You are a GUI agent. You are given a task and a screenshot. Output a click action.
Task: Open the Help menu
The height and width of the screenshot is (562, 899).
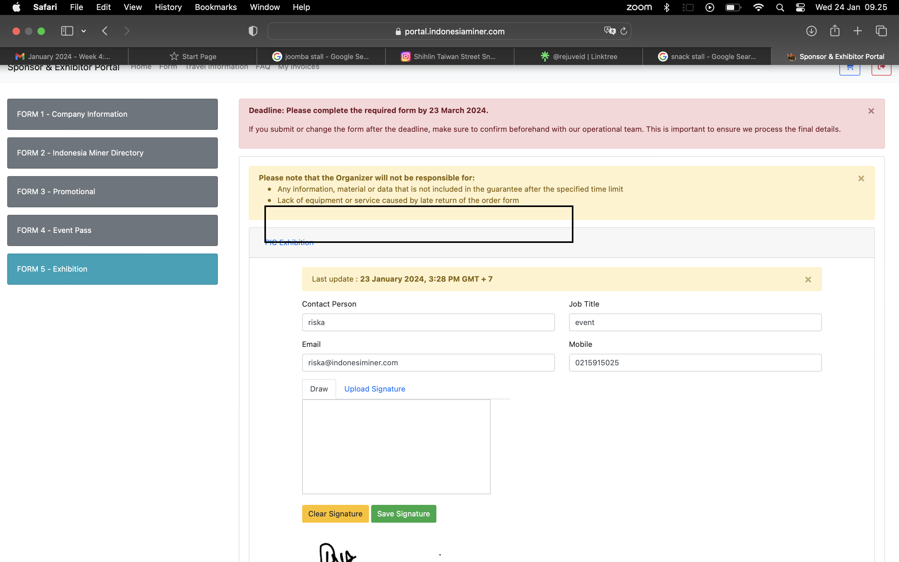point(301,7)
